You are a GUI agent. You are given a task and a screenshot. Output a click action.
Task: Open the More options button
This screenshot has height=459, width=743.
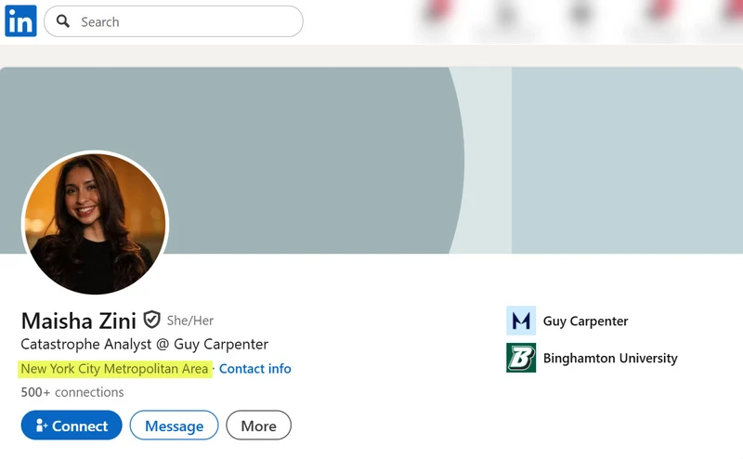pyautogui.click(x=259, y=426)
